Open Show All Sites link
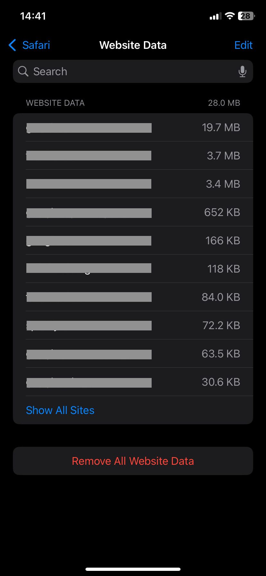Screen dimensions: 266x576 [60, 410]
